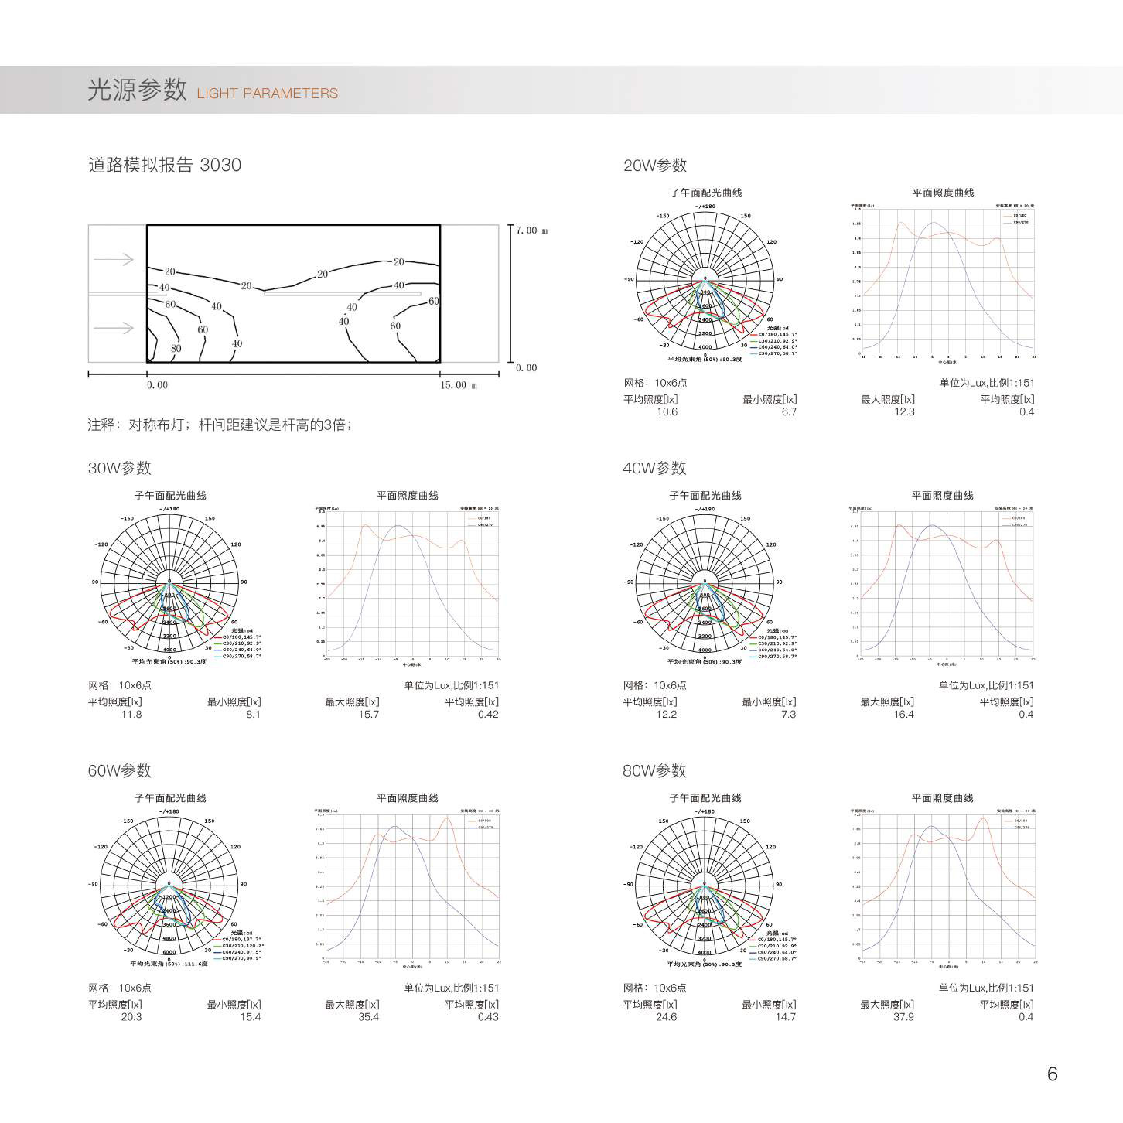The image size is (1123, 1123).
Task: Click 网格：10x6点 under the 20W section
Action: point(656,383)
